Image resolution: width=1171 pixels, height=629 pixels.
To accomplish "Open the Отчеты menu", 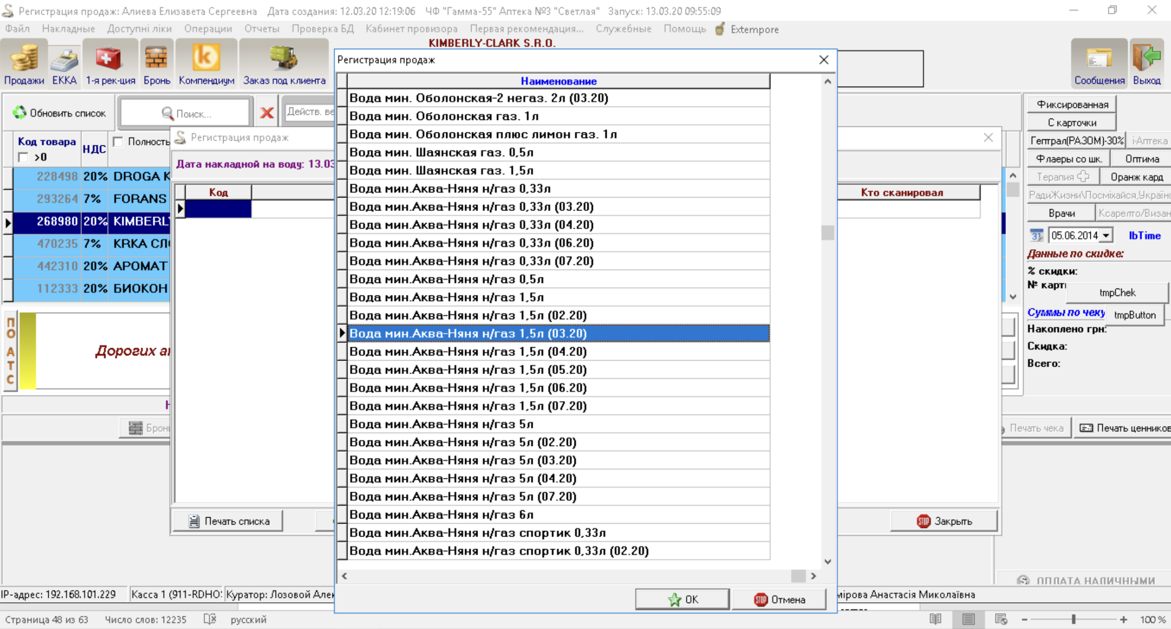I will pyautogui.click(x=261, y=29).
